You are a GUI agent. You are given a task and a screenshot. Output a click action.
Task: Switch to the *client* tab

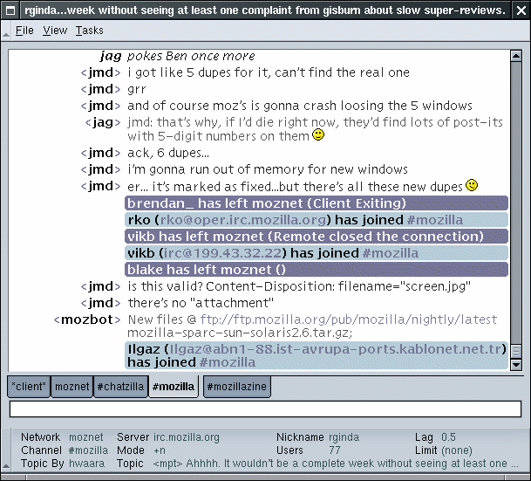(x=29, y=387)
